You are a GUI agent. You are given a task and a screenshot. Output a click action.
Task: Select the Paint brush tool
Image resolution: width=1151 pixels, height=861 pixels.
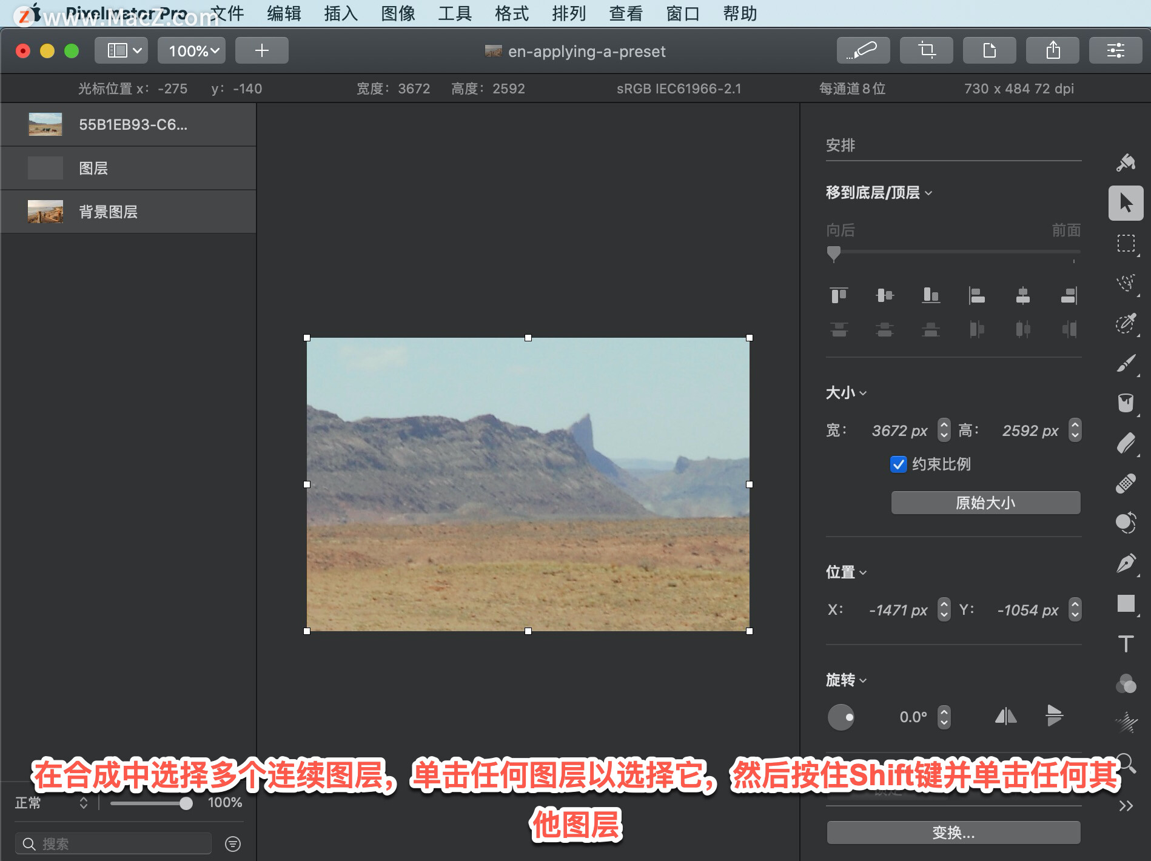[x=1126, y=363]
